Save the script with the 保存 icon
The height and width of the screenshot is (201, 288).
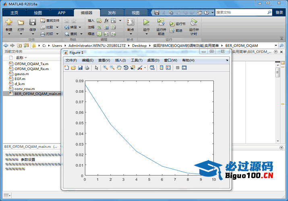click(33, 23)
